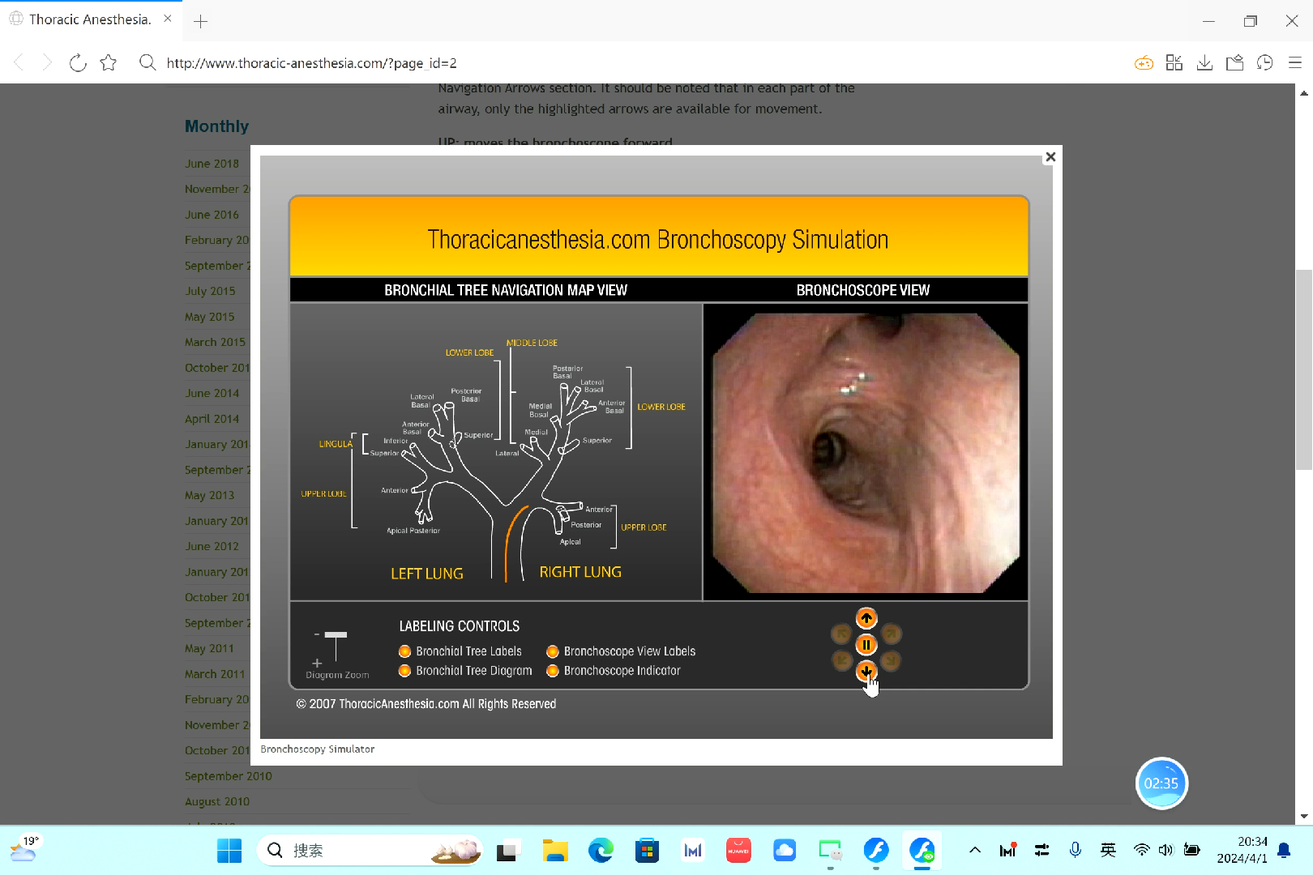Click the MIDDLE LOBE label on the map
The width and height of the screenshot is (1313, 875).
[x=532, y=343]
